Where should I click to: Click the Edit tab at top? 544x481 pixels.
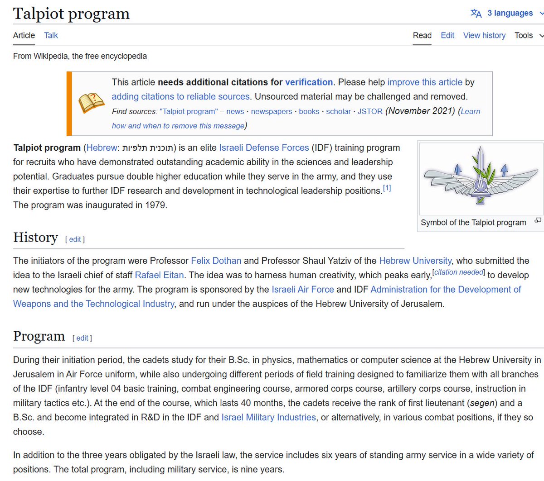point(447,35)
